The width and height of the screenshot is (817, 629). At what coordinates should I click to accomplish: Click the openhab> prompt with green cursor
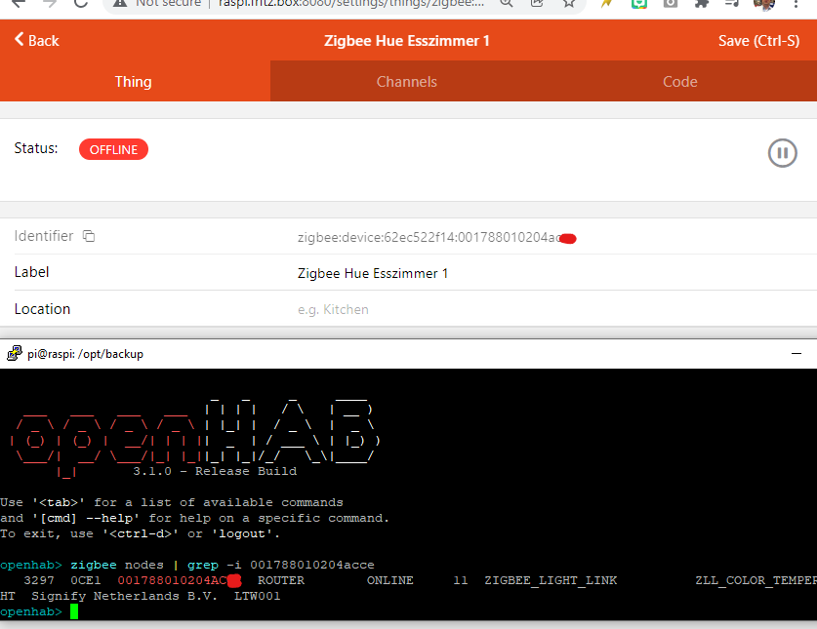39,611
